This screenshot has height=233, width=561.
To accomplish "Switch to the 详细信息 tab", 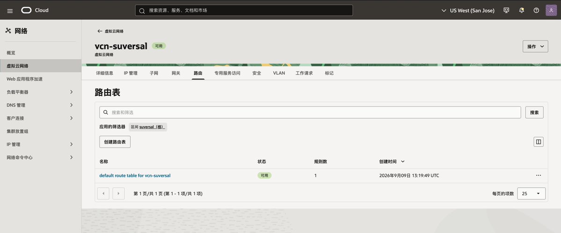I will pyautogui.click(x=105, y=73).
